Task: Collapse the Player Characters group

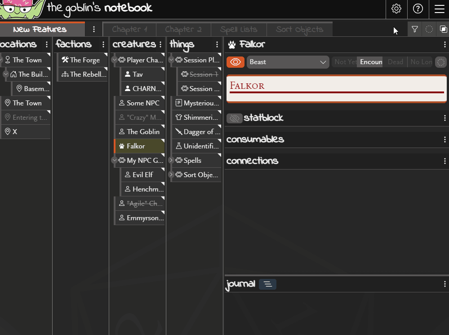Action: coord(115,60)
